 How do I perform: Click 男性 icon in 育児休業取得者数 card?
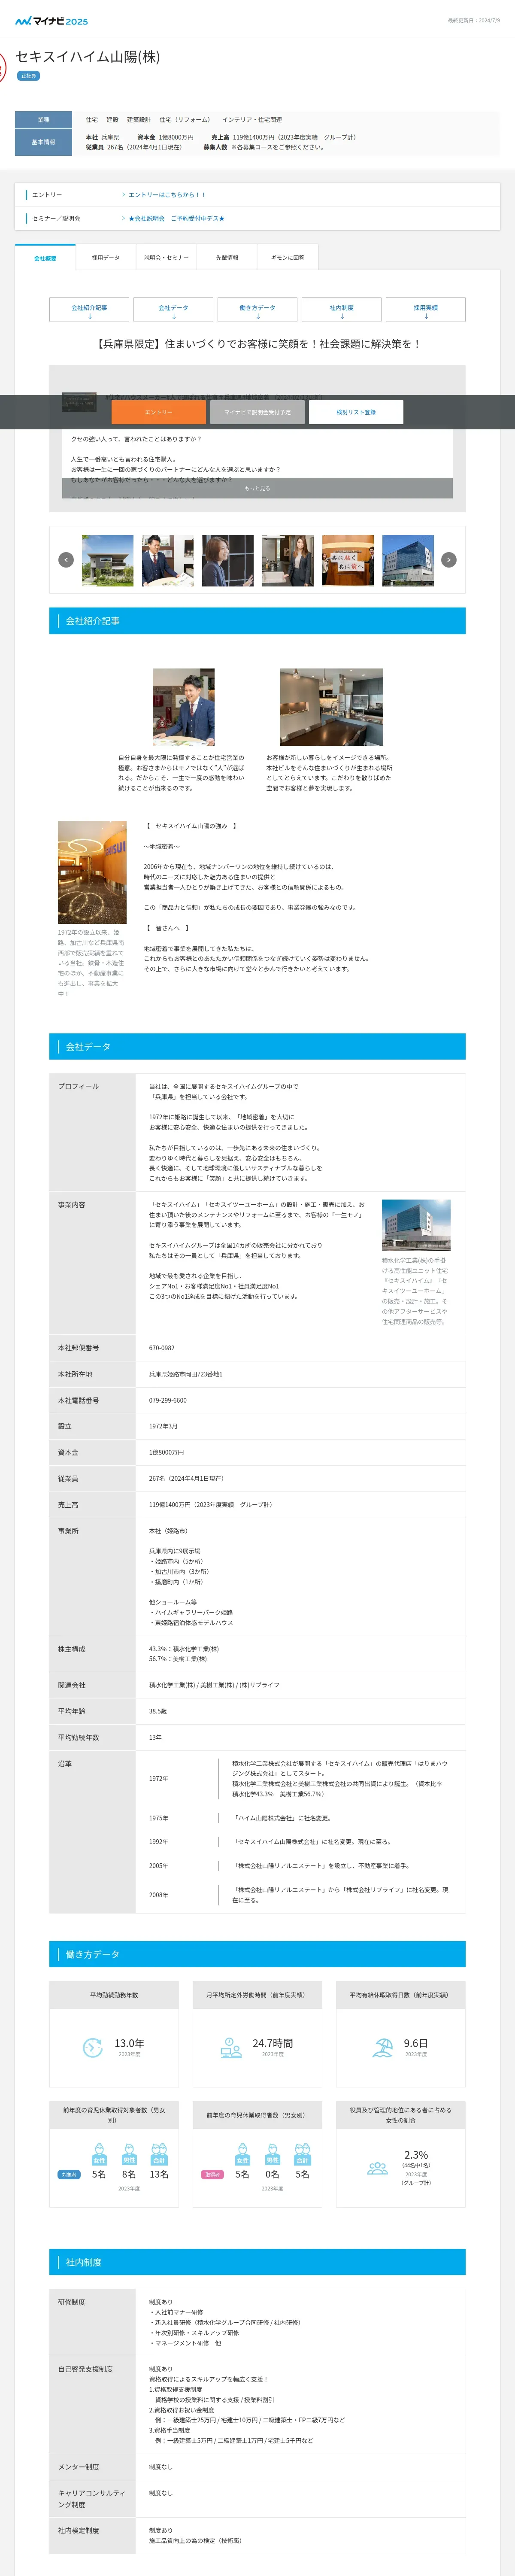[272, 2154]
